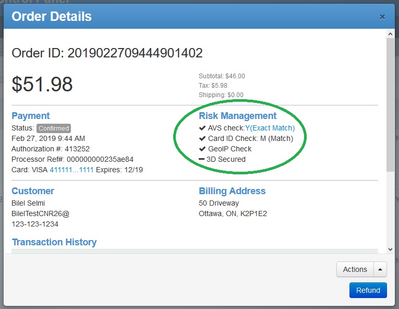Click the blue Refund button

coord(368,290)
